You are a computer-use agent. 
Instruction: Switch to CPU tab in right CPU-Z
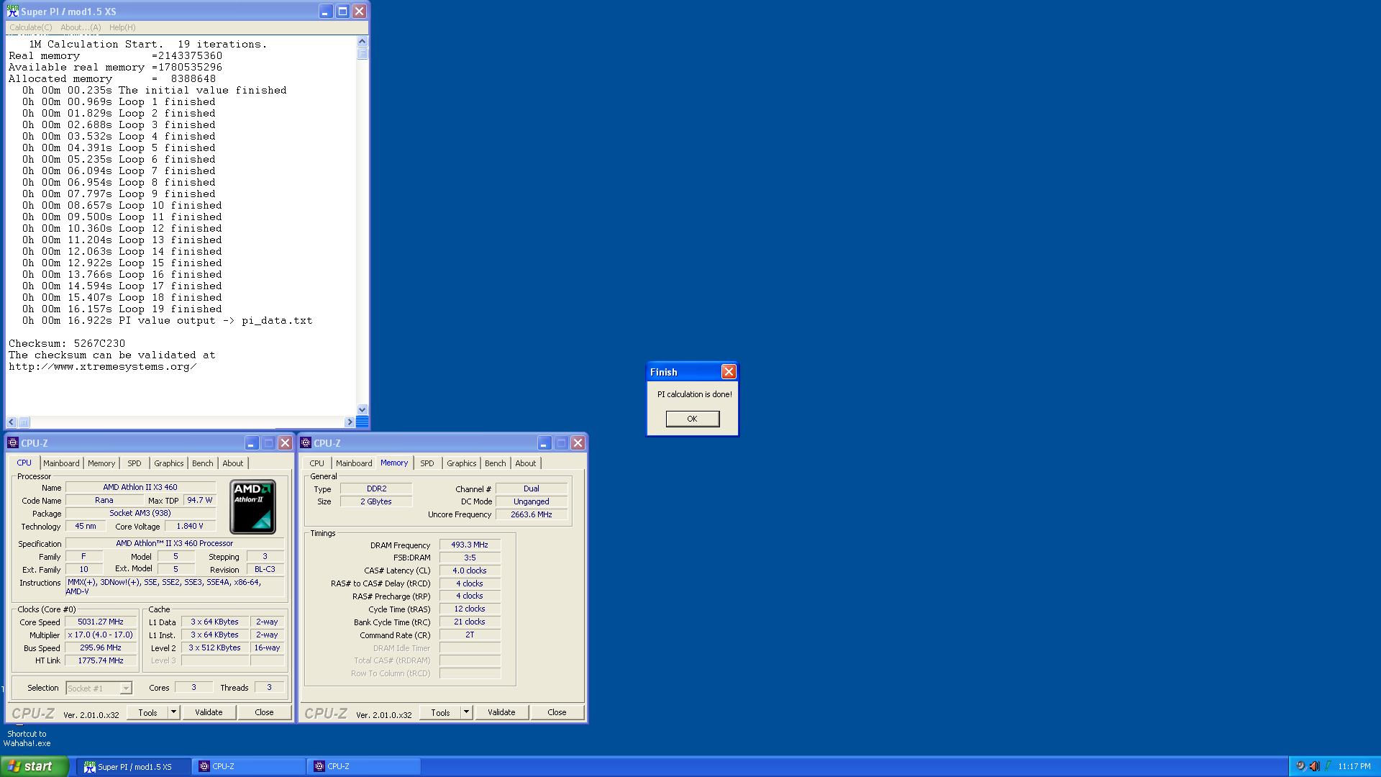(317, 463)
